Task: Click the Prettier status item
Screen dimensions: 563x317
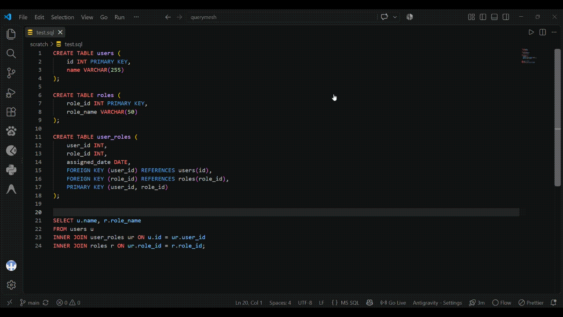Action: 531,302
